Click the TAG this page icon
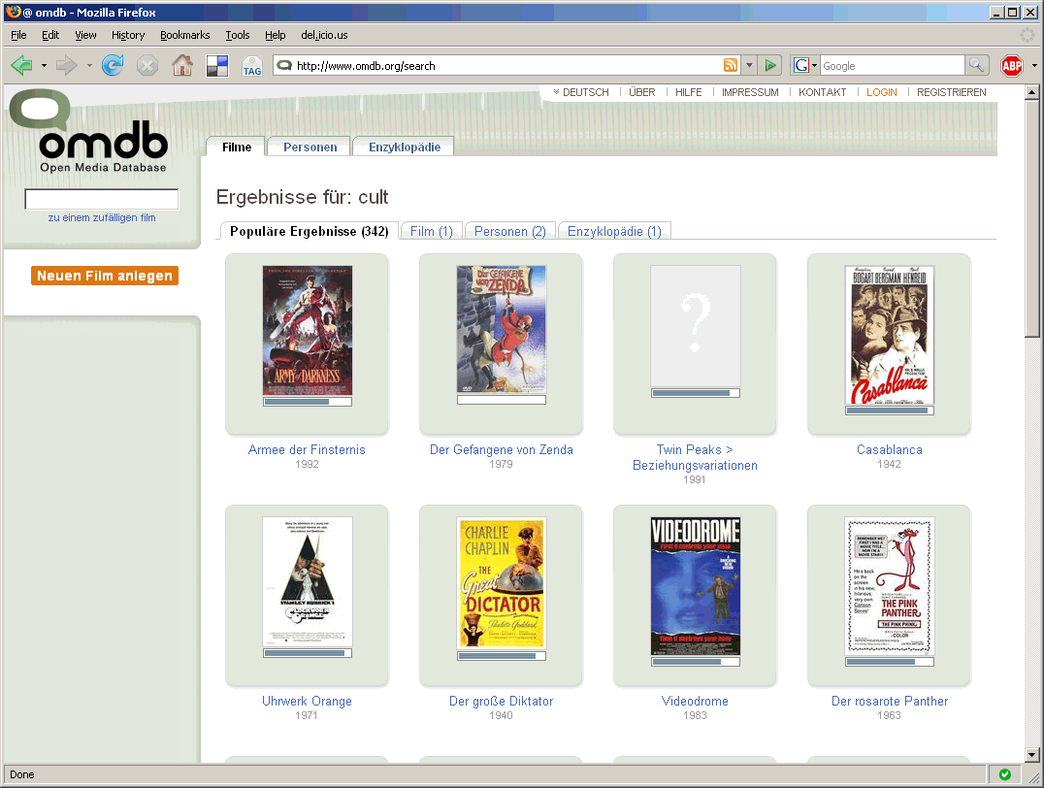 pyautogui.click(x=251, y=65)
